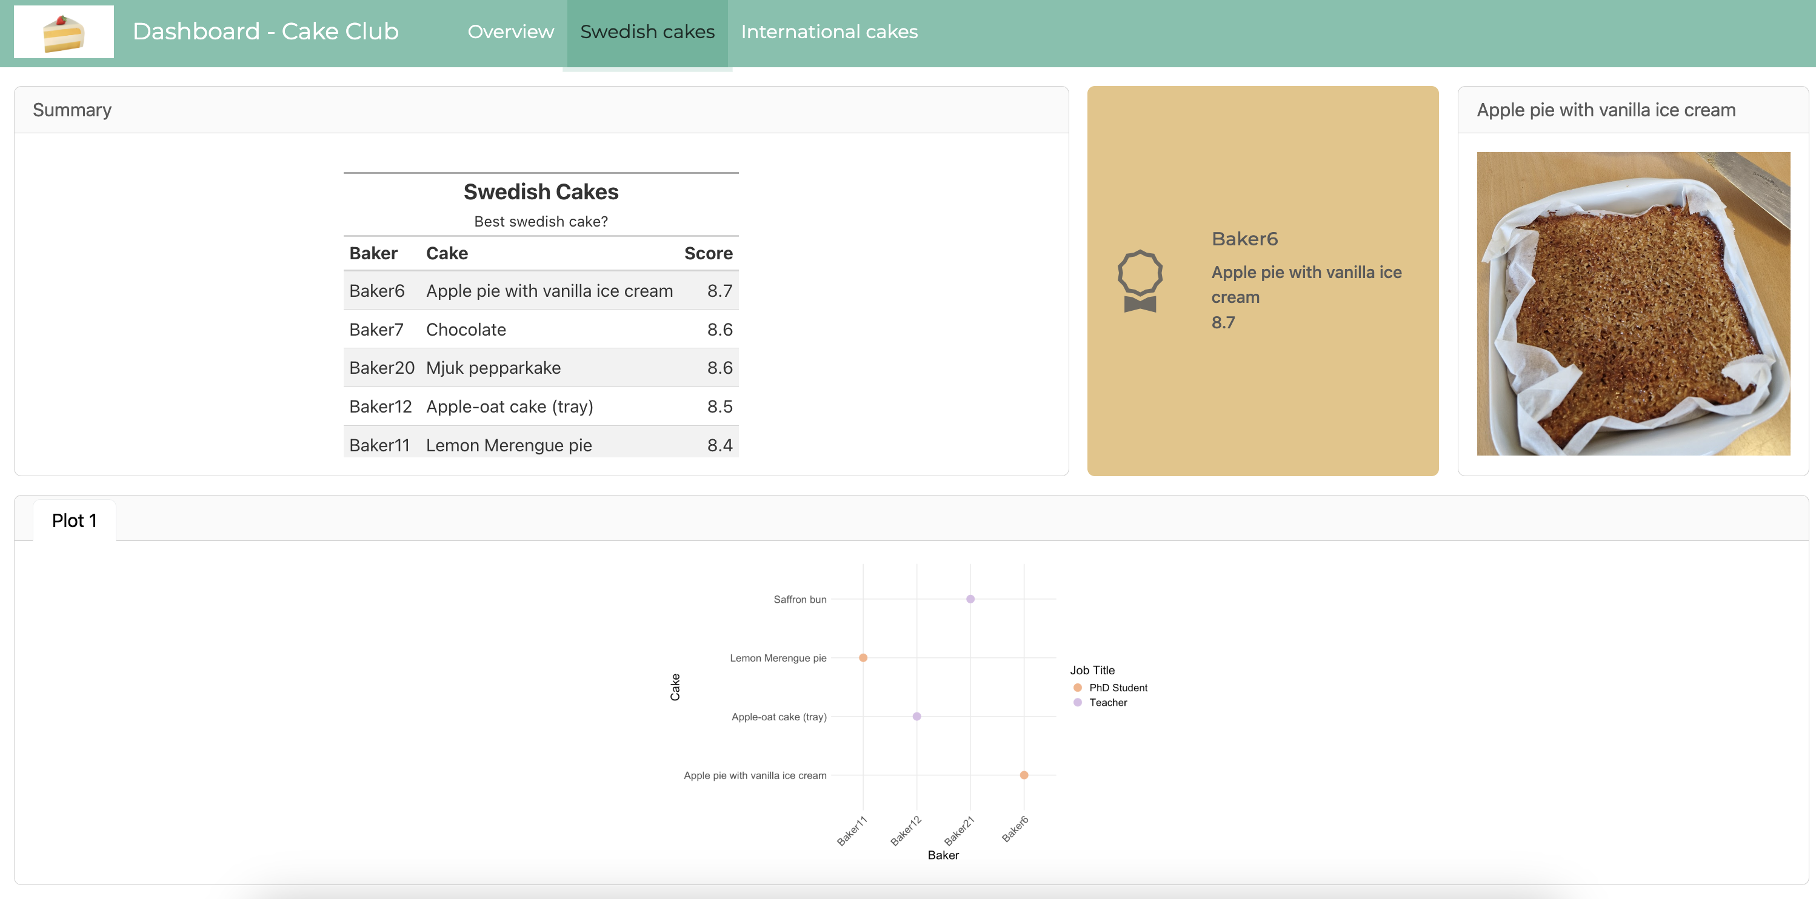Select the Lemon Merengue pie data point

tap(863, 657)
